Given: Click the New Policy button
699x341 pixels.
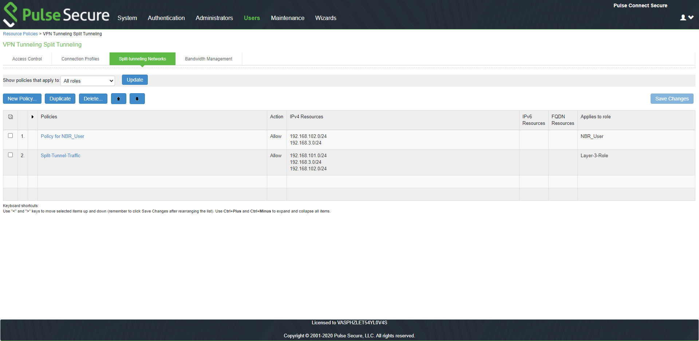Looking at the screenshot, I should pos(22,99).
